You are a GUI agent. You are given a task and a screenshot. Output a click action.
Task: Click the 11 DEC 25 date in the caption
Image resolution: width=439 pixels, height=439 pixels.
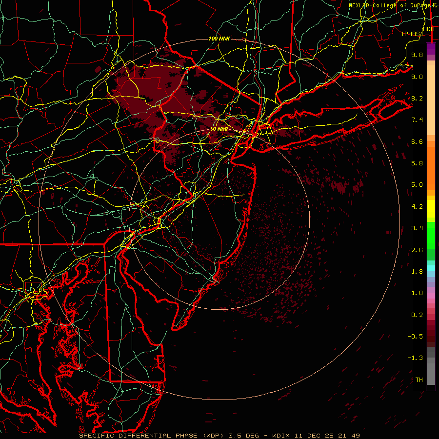click(316, 436)
